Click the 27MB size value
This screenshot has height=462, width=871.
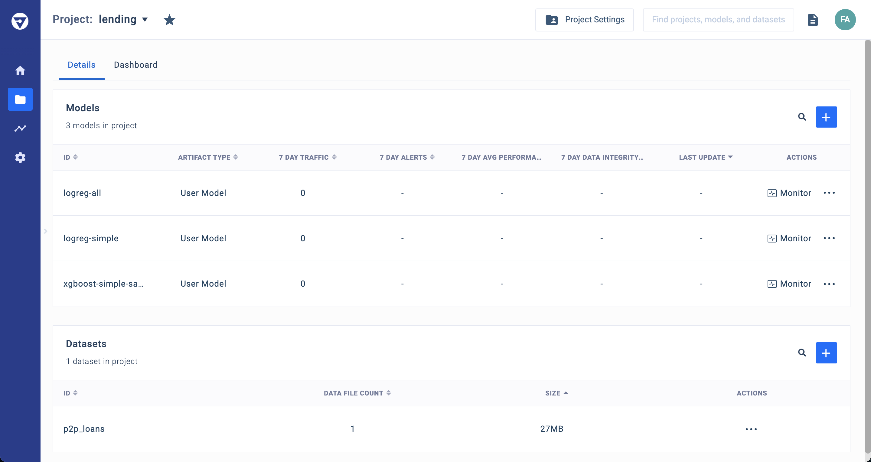pos(551,429)
